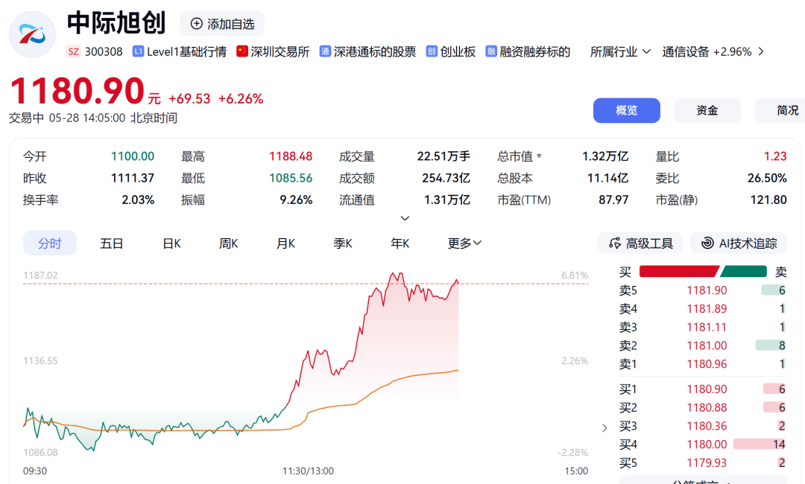Click the 中际旭创 company logo
Viewport: 805px width, 484px height.
pos(32,34)
